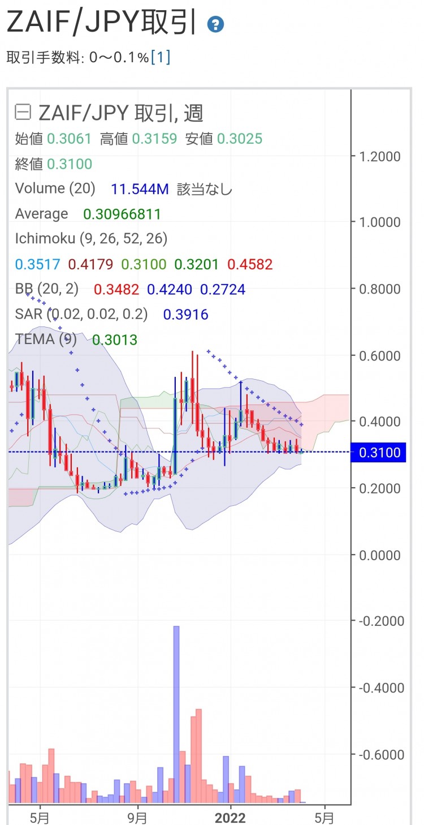Click the 11.544M volume value
The height and width of the screenshot is (825, 424).
(140, 189)
